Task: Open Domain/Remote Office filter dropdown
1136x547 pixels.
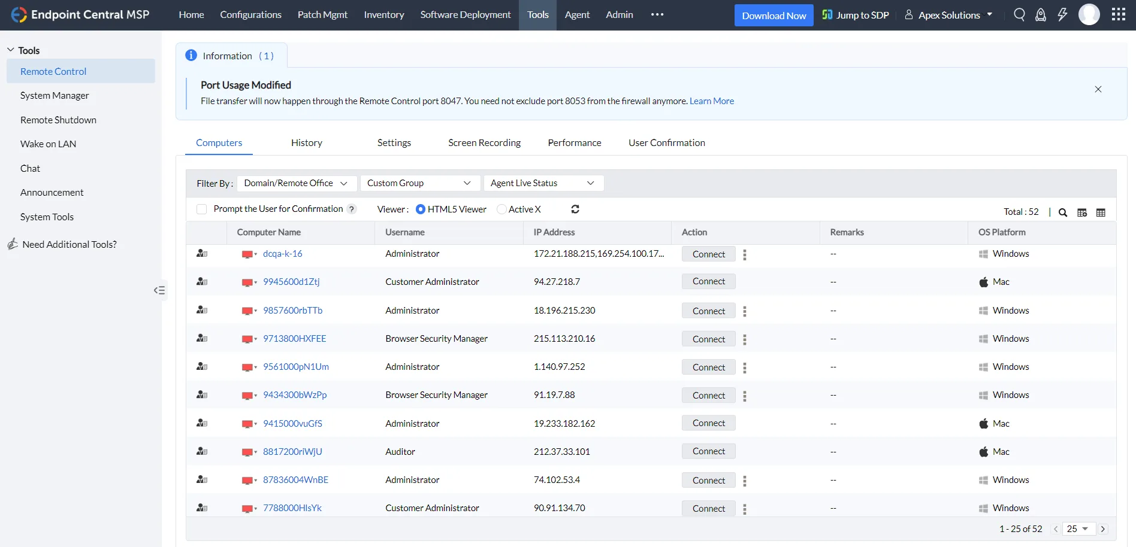Action: 297,183
